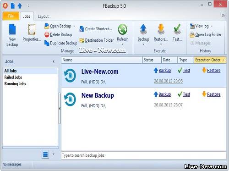Click Backup link for New Backup job

coord(165,94)
